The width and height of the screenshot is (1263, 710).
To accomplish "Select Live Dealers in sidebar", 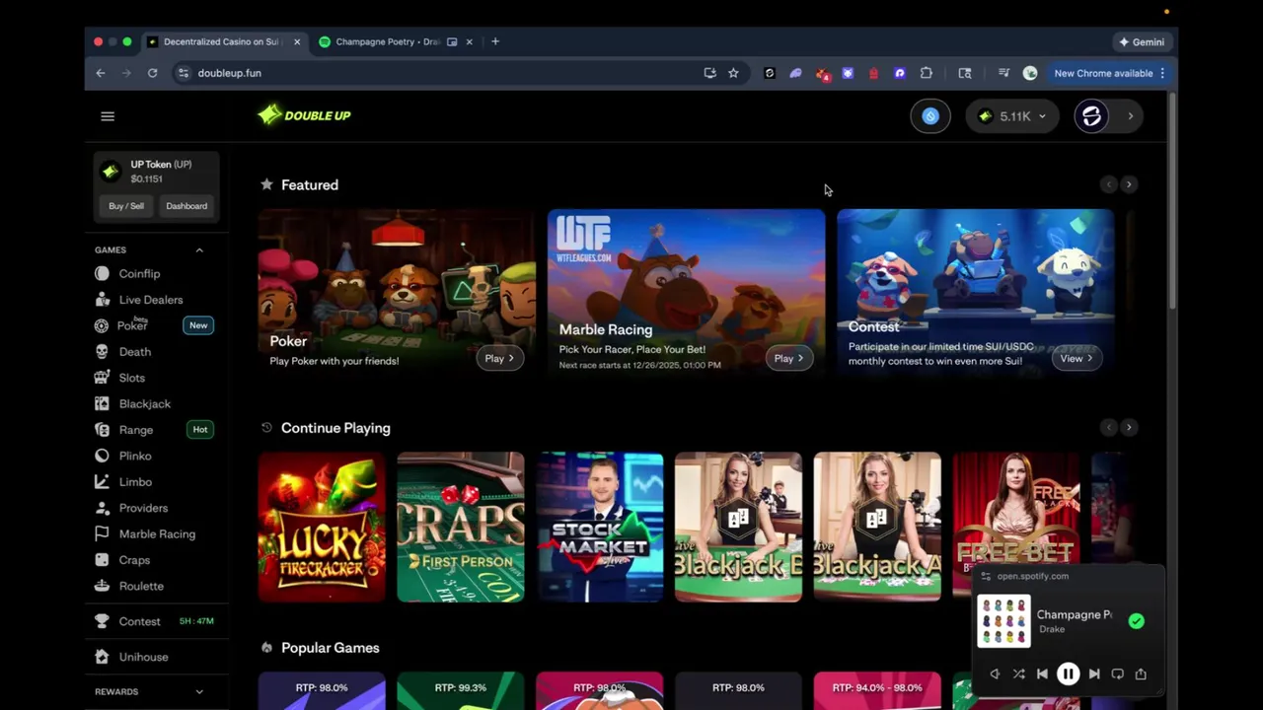I will (x=150, y=300).
